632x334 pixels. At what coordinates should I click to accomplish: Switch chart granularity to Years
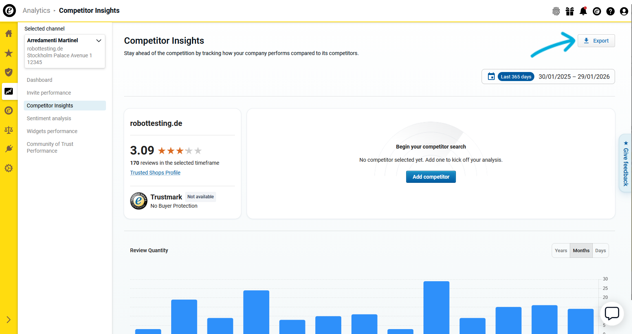coord(561,251)
